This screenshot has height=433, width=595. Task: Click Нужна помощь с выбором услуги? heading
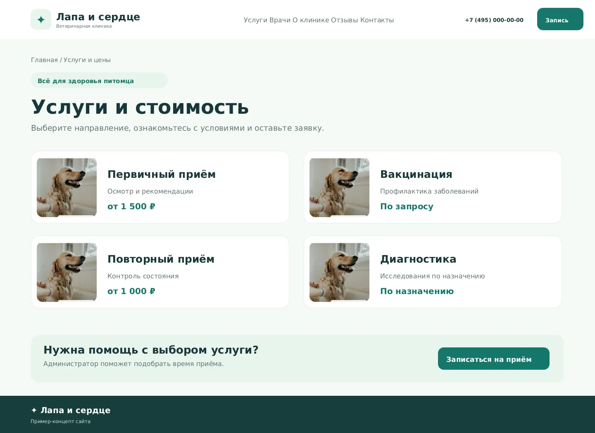click(151, 350)
